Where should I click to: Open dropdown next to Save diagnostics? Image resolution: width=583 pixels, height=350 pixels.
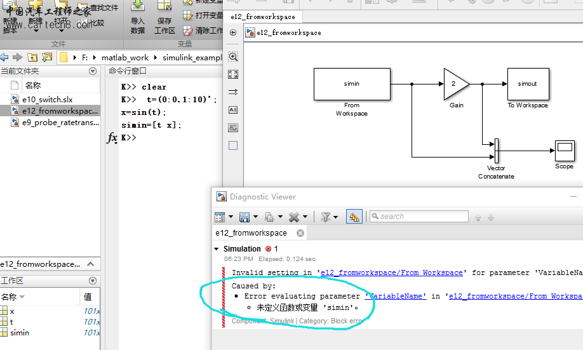(255, 217)
